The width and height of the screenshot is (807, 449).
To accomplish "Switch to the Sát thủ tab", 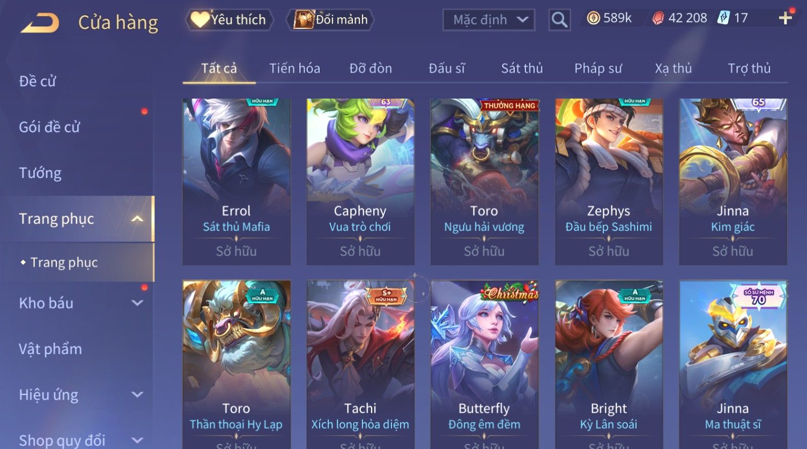I will pyautogui.click(x=522, y=69).
